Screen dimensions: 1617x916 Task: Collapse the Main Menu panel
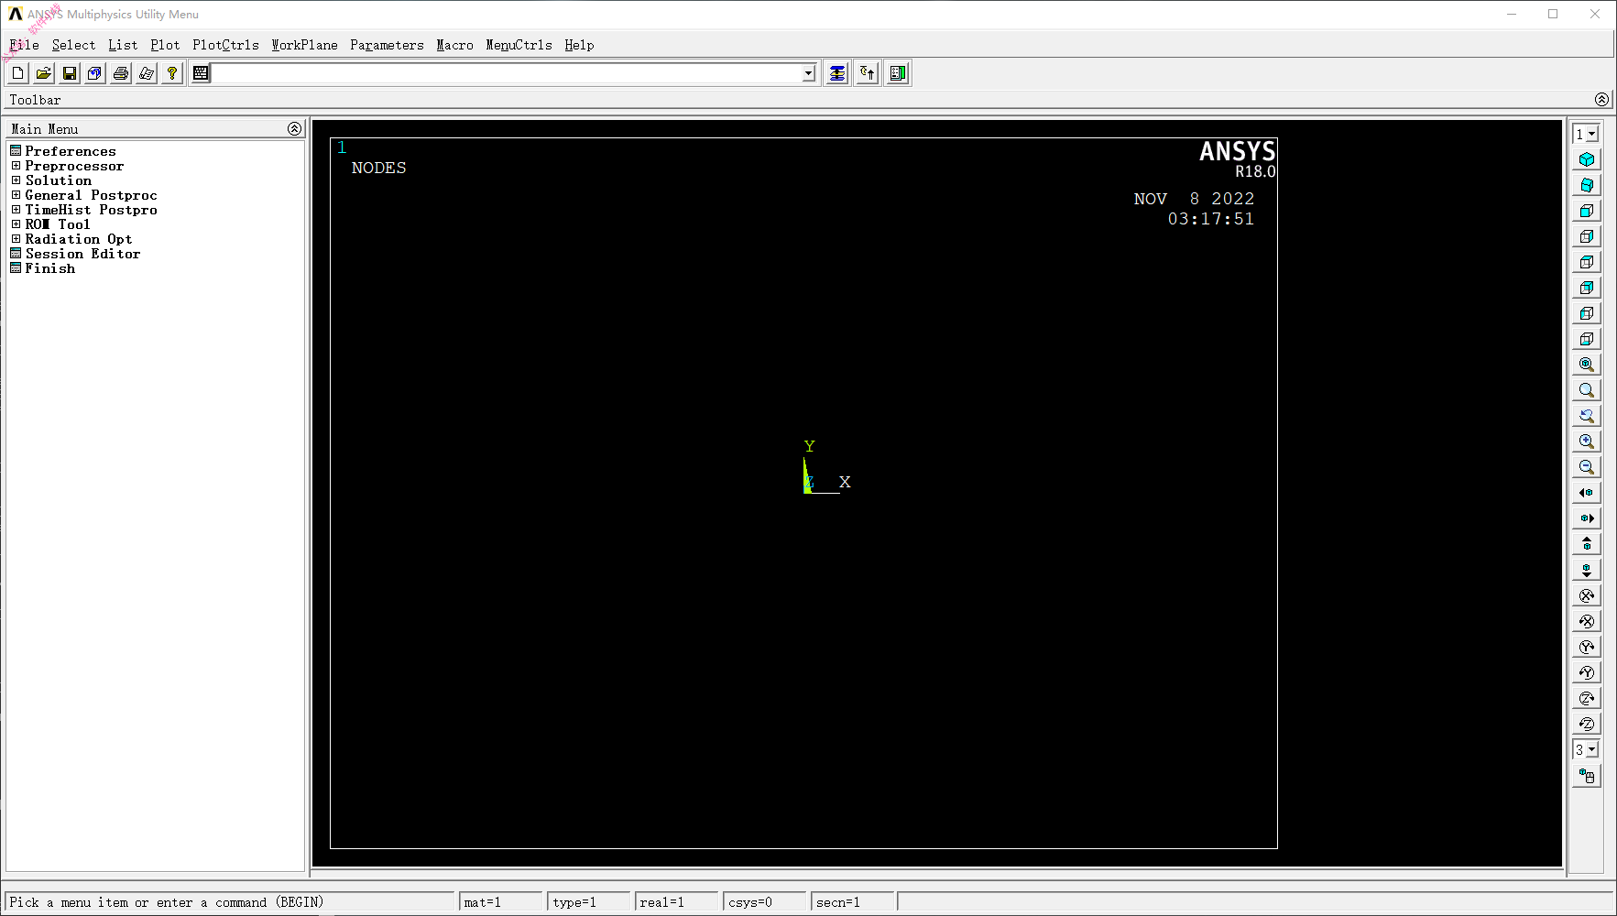[294, 129]
